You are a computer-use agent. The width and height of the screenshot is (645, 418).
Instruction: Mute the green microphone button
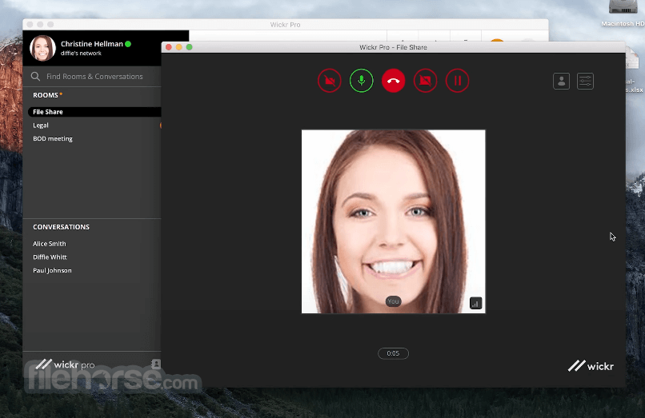[361, 81]
